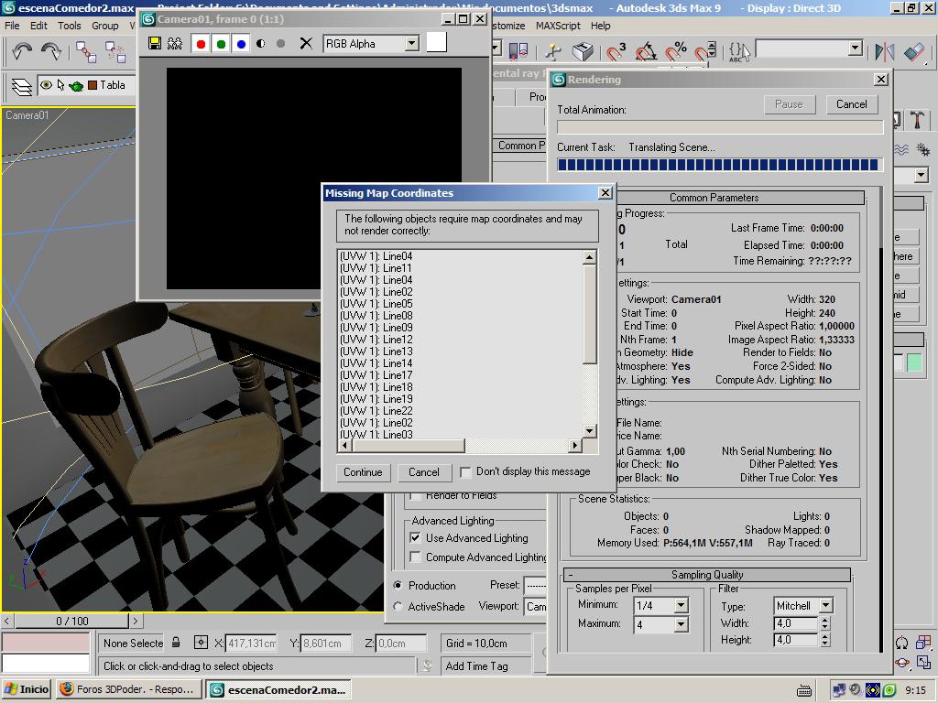Screen dimensions: 938x703
Task: Select the ActiveShade radio button
Action: tap(398, 606)
